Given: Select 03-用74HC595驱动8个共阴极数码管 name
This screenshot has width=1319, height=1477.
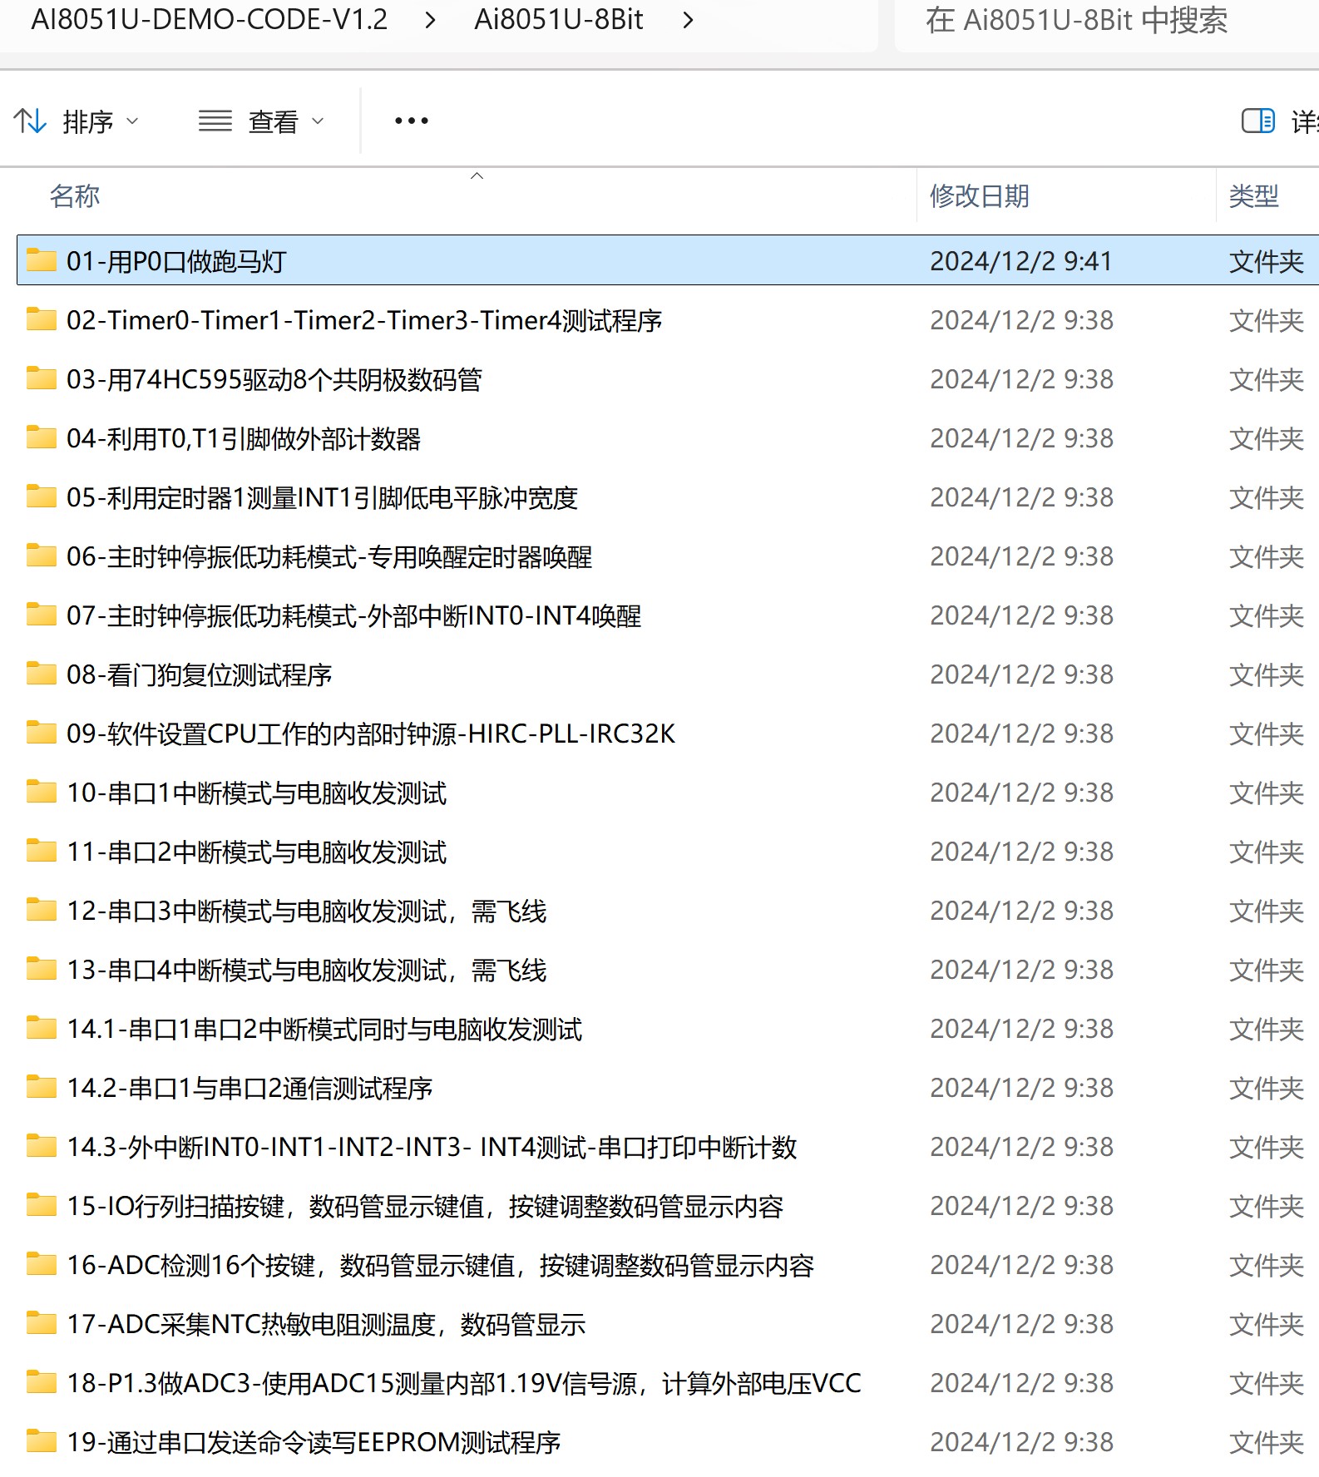Looking at the screenshot, I should [x=274, y=379].
